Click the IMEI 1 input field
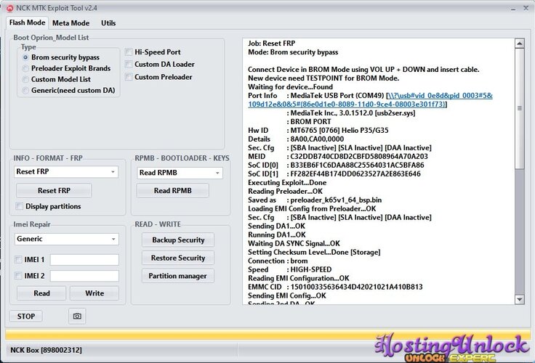535x363 pixels. [x=84, y=260]
